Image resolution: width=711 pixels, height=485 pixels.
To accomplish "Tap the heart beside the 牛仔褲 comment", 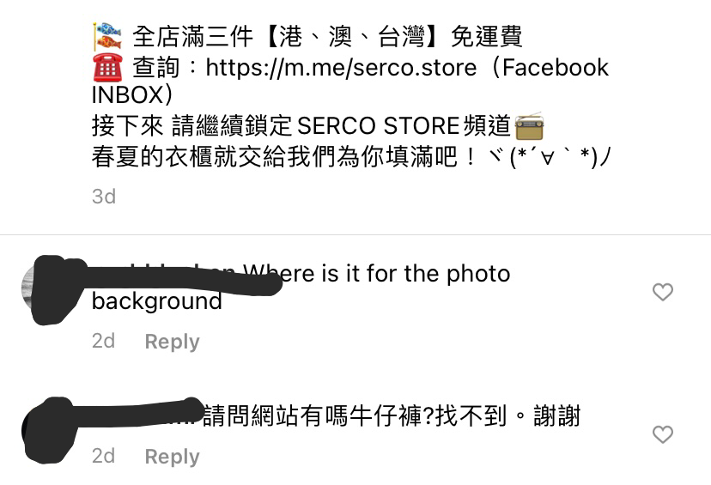I will [662, 434].
